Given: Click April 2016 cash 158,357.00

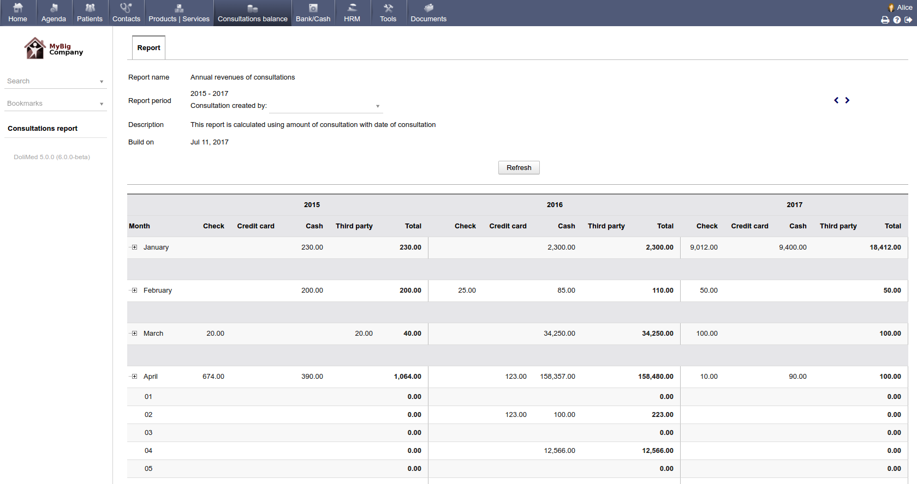Looking at the screenshot, I should coord(557,377).
